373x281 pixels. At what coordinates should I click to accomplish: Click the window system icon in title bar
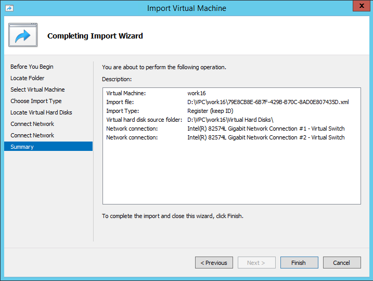pos(8,8)
